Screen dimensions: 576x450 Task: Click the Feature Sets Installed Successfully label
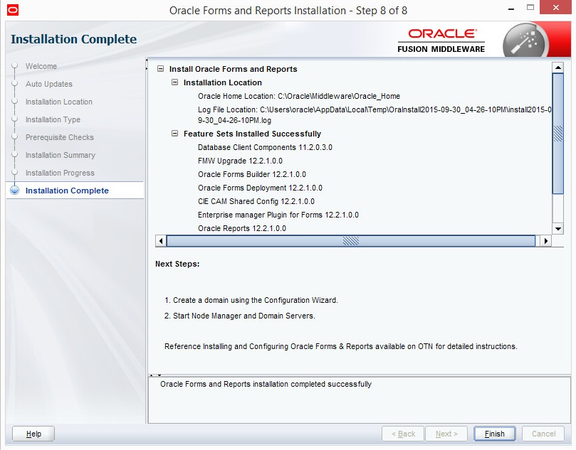252,134
